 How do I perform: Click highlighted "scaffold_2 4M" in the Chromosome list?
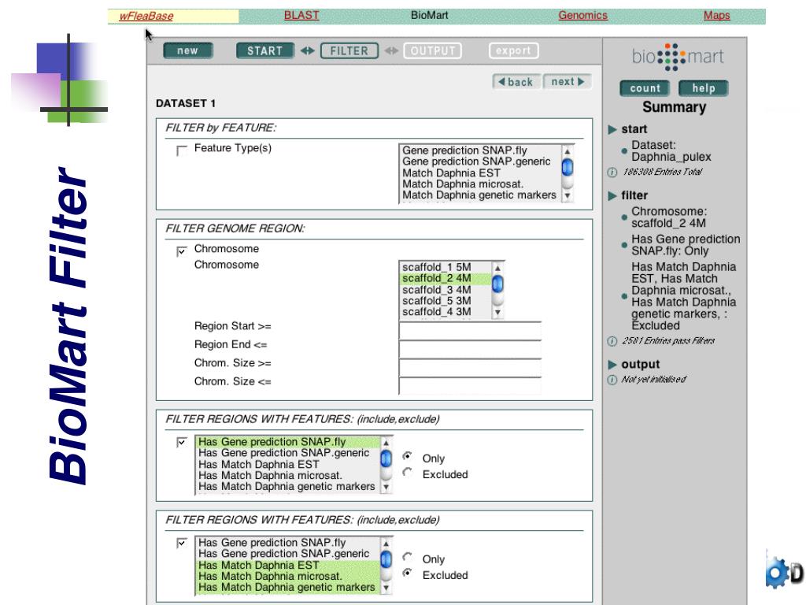tap(446, 278)
